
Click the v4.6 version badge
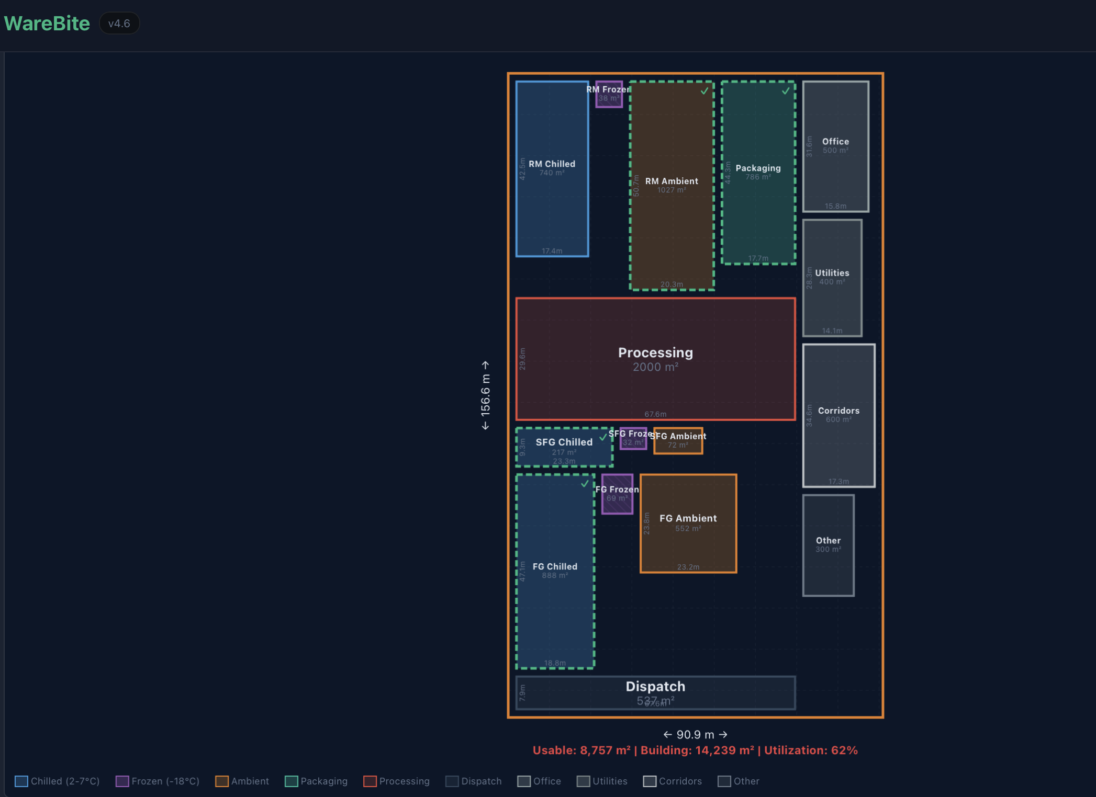tap(119, 24)
